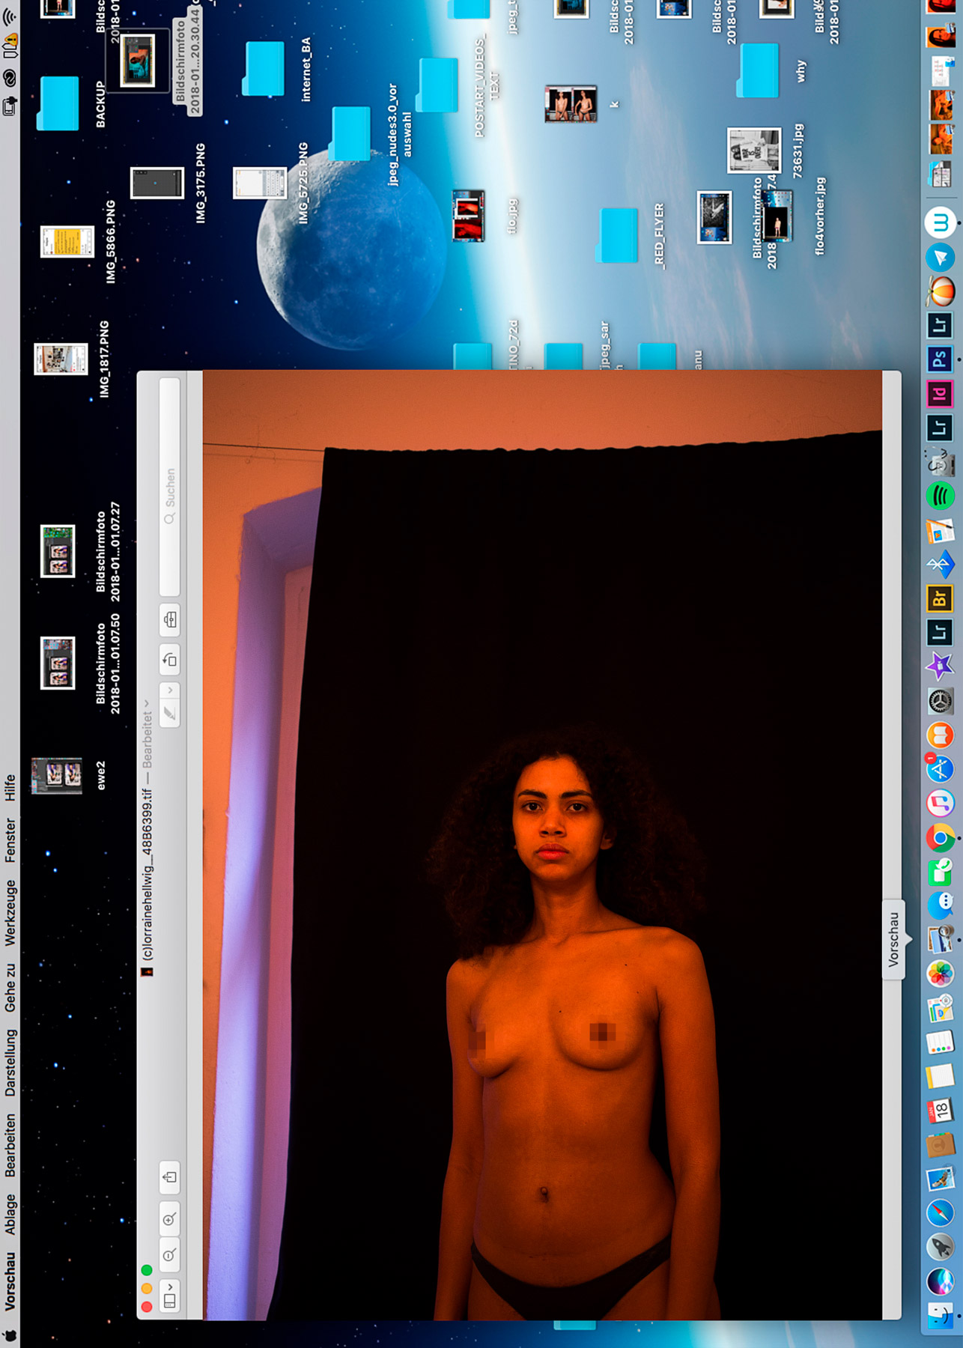Select the IMG_5866.PNG desktop file
The image size is (963, 1348).
click(67, 241)
